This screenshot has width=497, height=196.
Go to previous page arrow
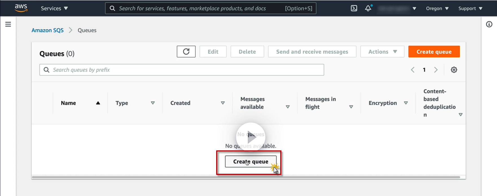(x=413, y=70)
